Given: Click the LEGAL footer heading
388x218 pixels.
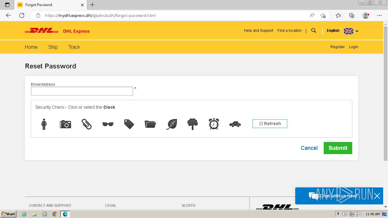Looking at the screenshot, I should [111, 205].
